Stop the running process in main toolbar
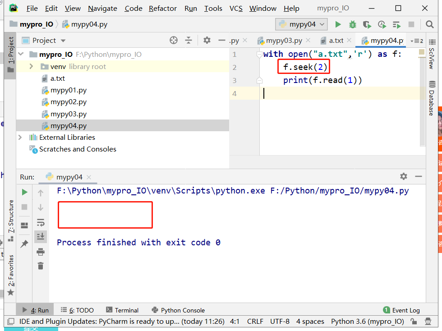This screenshot has height=331, width=442. 411,24
